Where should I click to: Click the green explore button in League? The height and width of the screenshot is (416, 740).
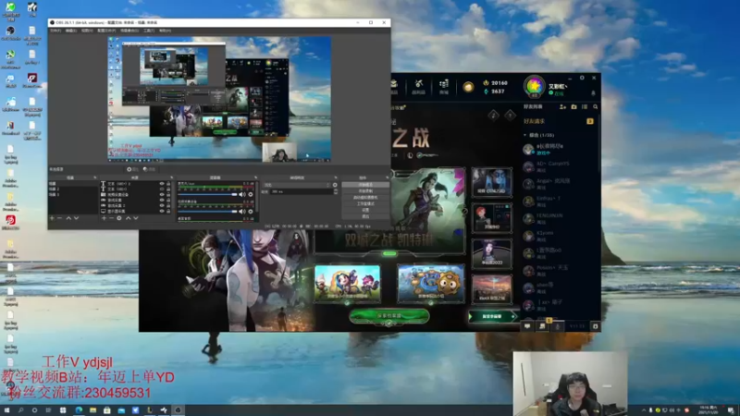pos(389,315)
